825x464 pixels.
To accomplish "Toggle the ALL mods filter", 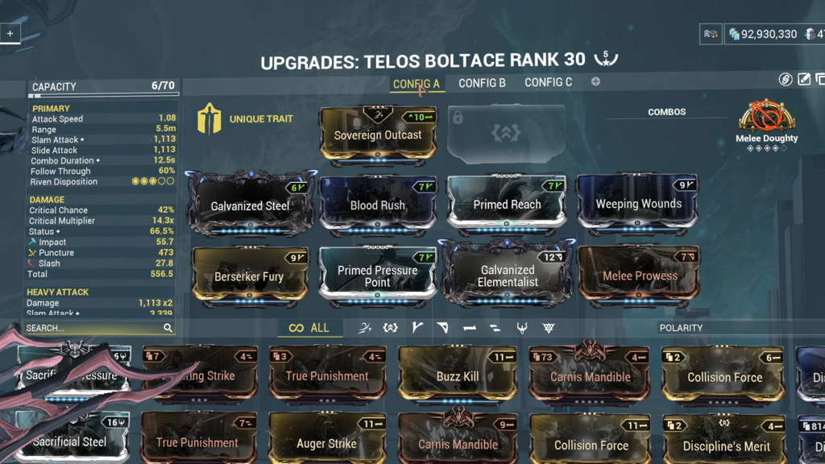I will click(310, 328).
